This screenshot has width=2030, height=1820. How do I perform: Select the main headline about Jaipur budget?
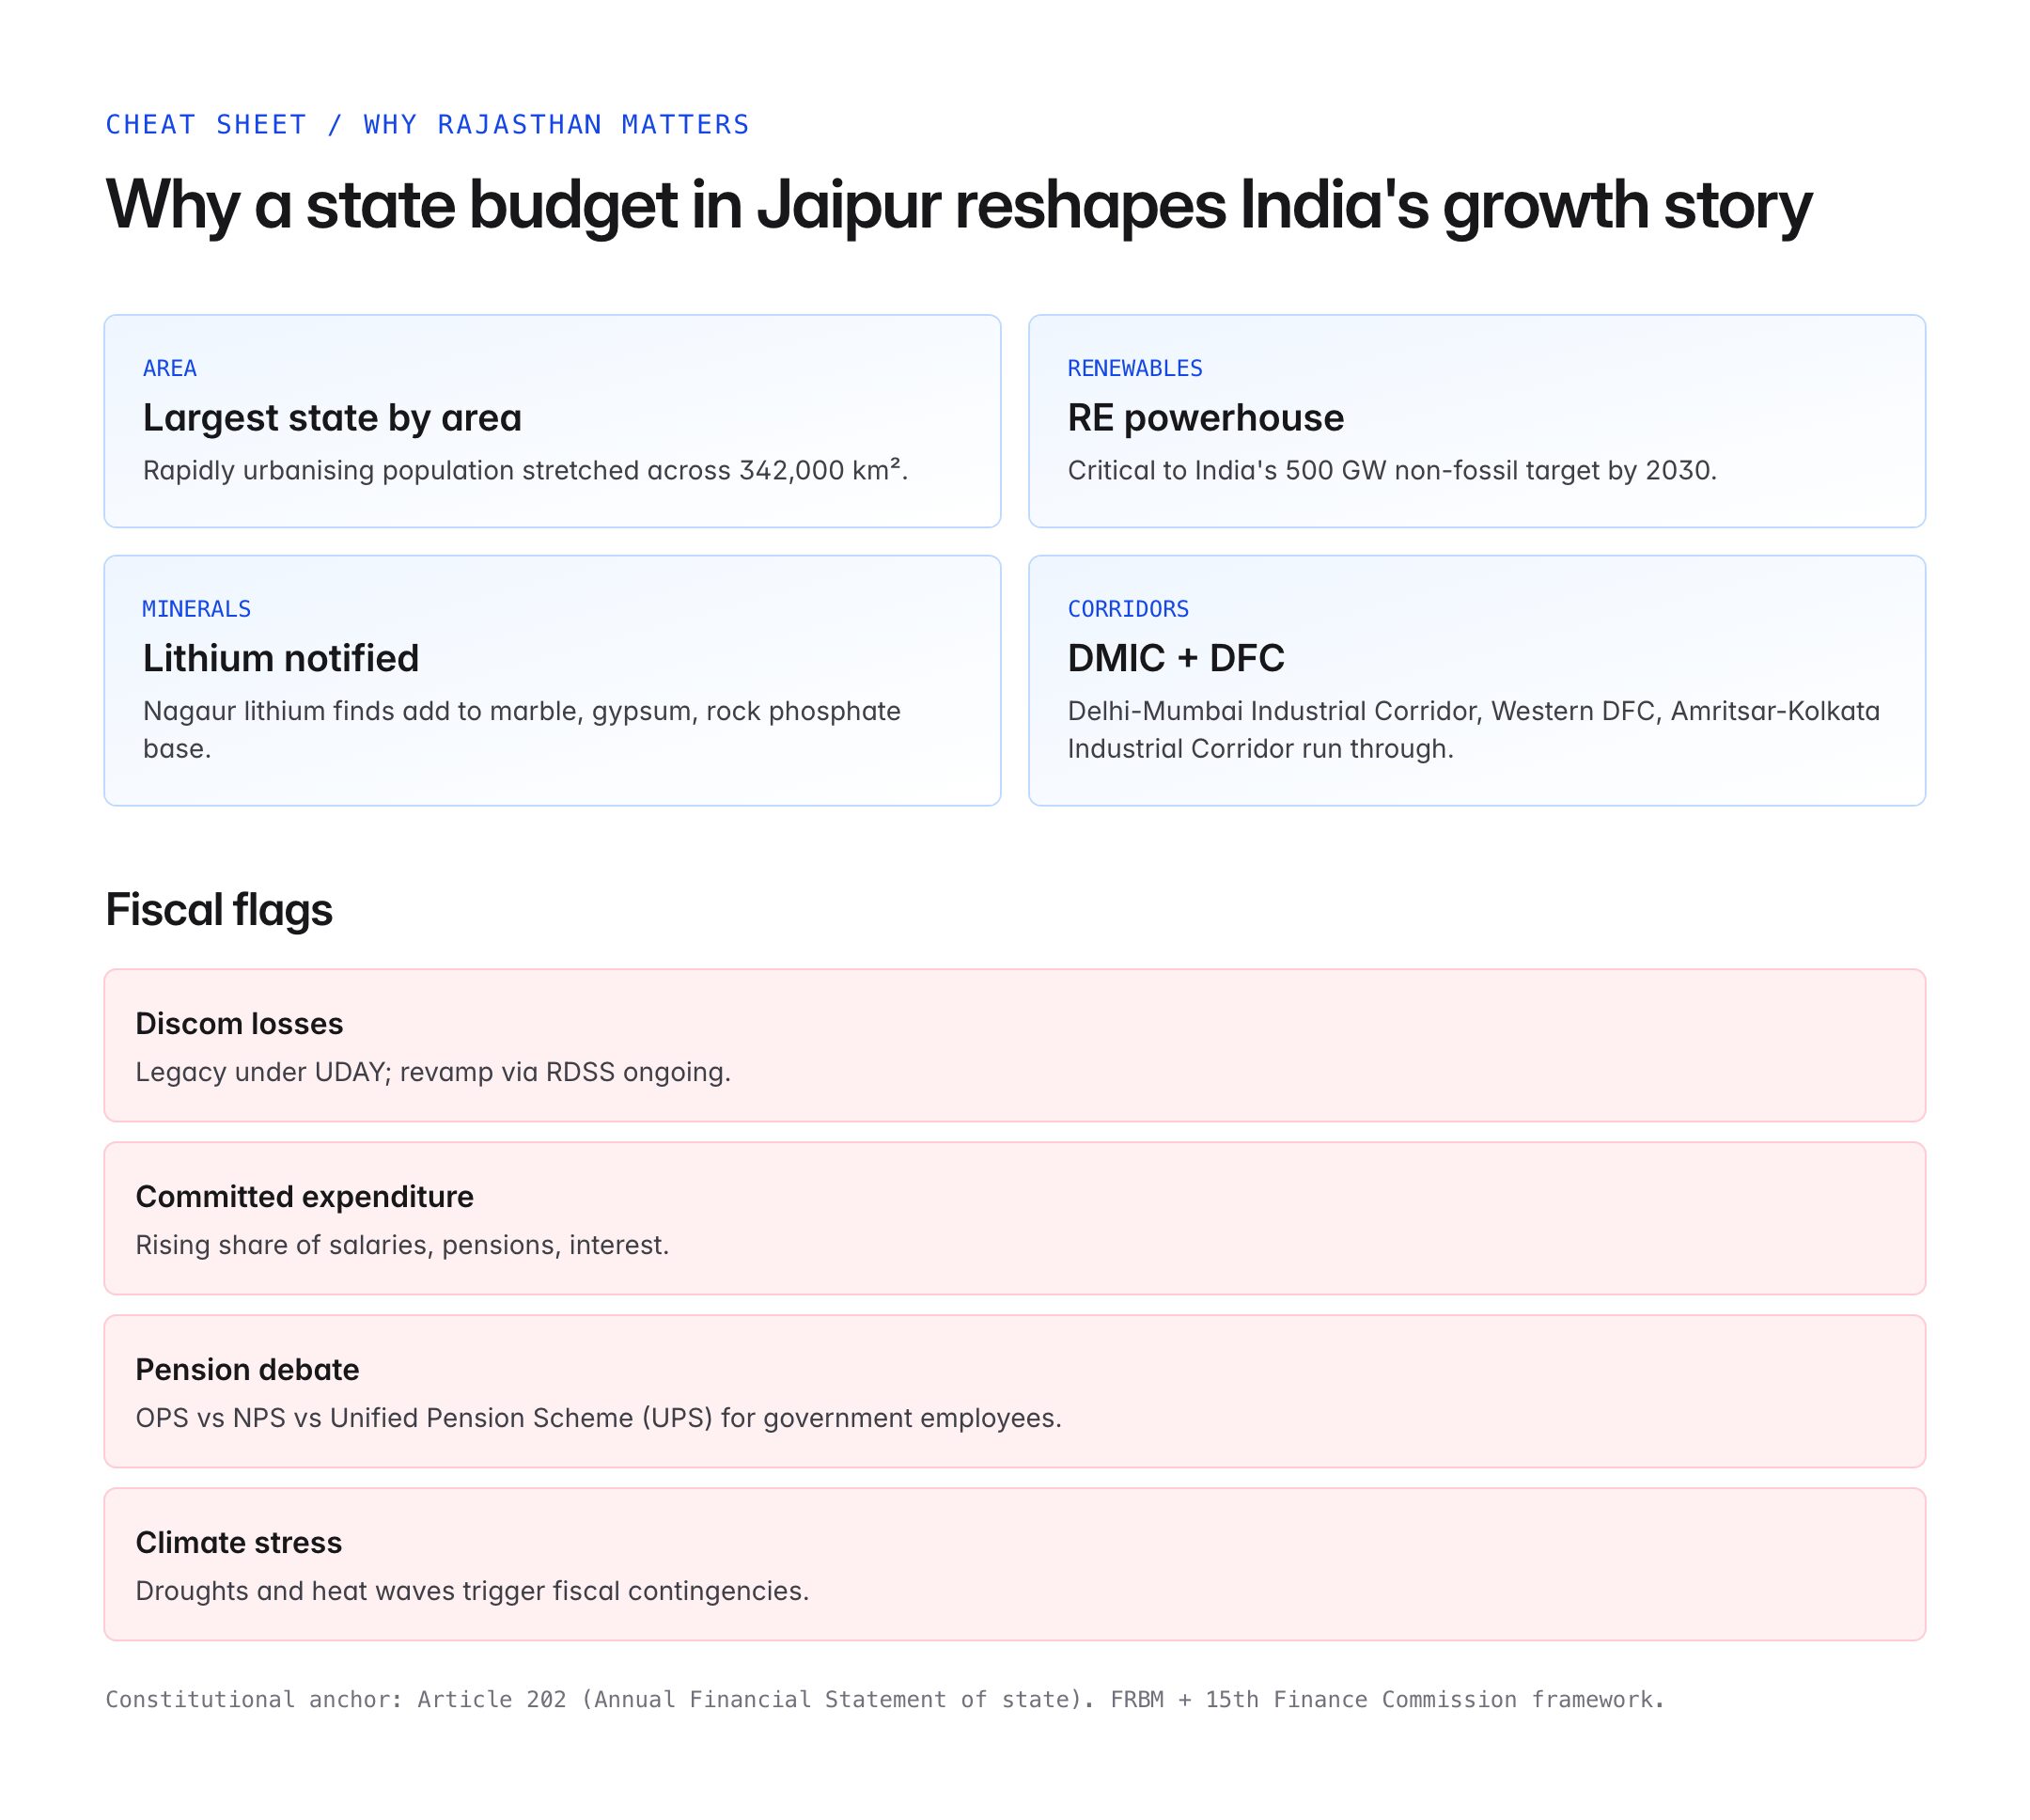[x=958, y=206]
